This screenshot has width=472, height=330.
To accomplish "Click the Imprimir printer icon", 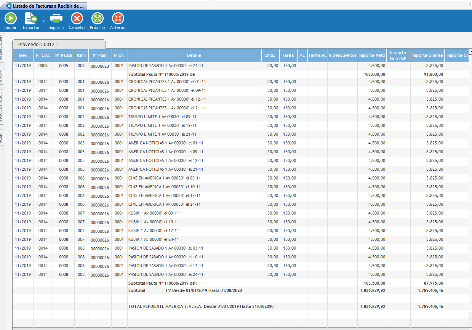I will click(x=56, y=18).
